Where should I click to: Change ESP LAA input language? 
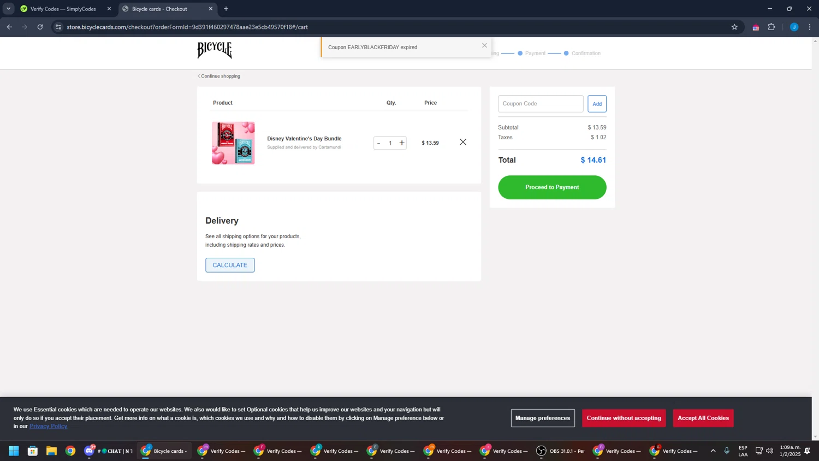tap(743, 451)
